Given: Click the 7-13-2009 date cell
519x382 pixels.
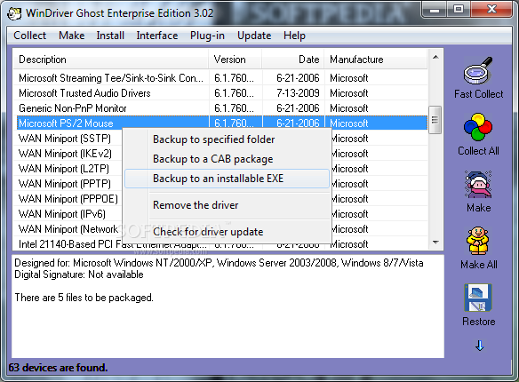Looking at the screenshot, I should pyautogui.click(x=298, y=93).
